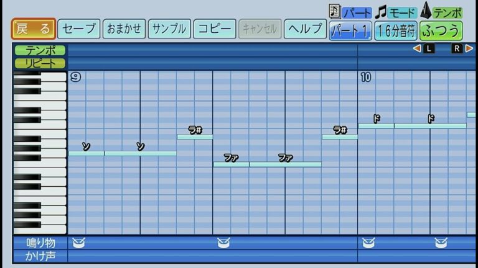
Task: Click the metronome テンポ icon at top right
Action: [x=426, y=11]
